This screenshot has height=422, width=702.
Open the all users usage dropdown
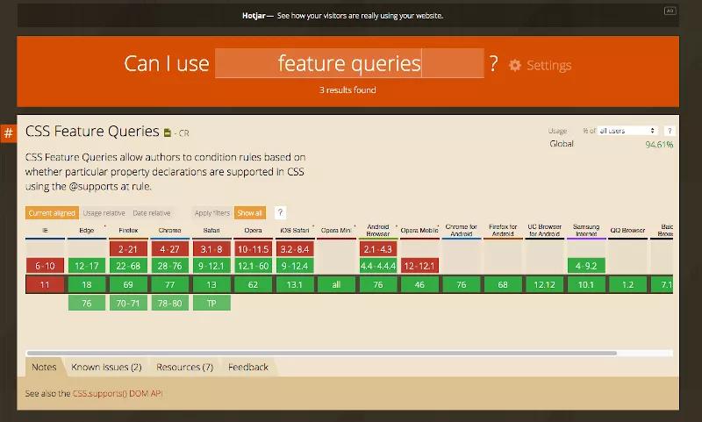click(x=627, y=131)
